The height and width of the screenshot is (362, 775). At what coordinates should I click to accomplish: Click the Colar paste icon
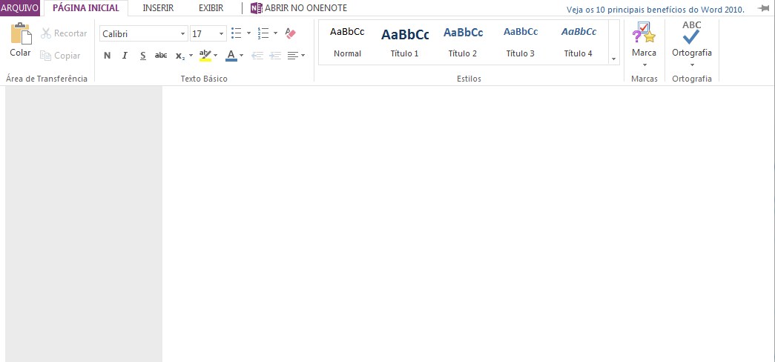point(21,33)
